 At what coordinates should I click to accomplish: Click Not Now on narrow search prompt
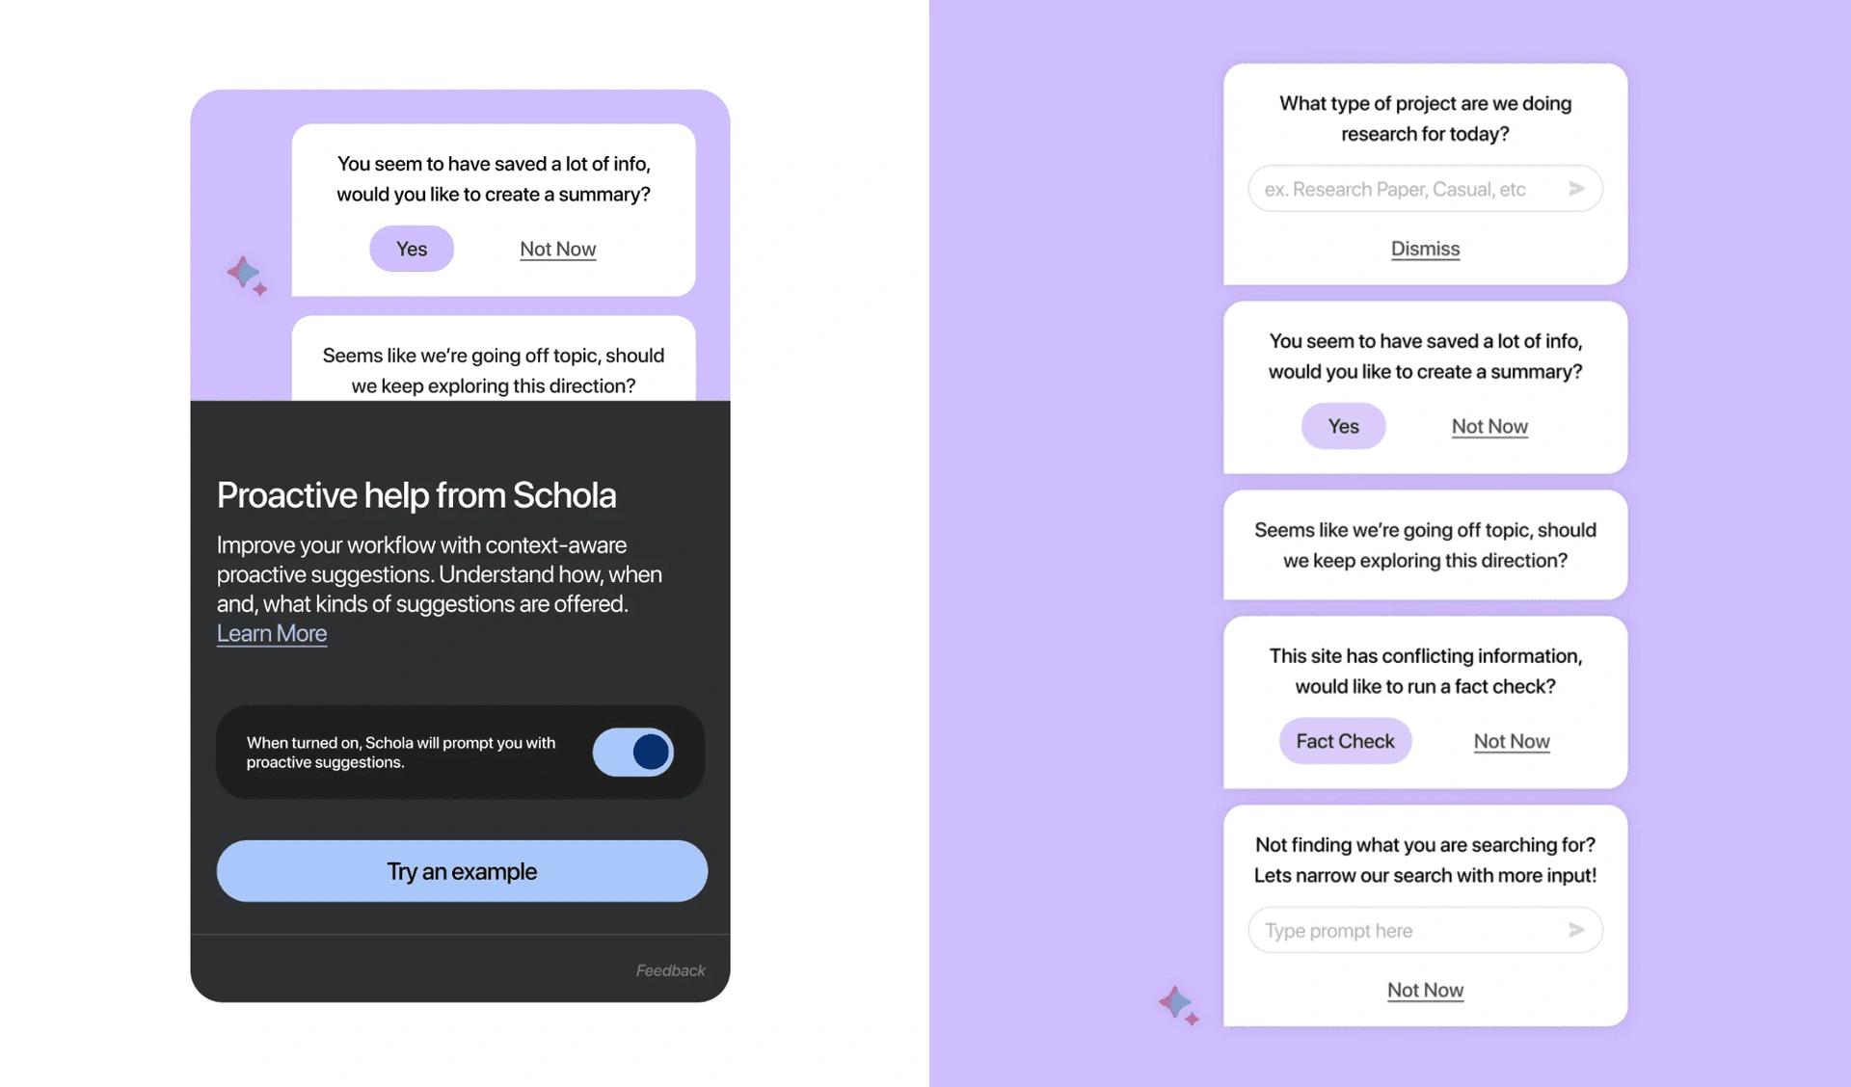click(x=1425, y=989)
